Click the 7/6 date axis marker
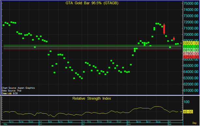The width and height of the screenshot is (200, 126). pos(89,122)
